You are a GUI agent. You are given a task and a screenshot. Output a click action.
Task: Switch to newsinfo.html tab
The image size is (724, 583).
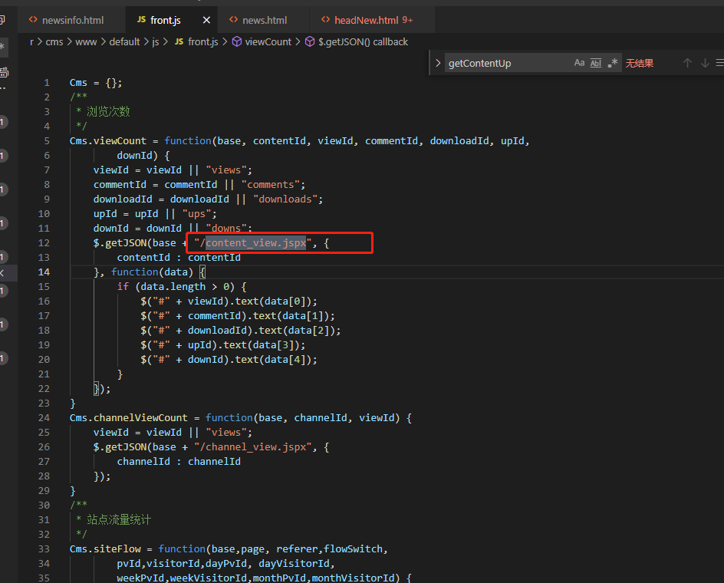tap(73, 20)
